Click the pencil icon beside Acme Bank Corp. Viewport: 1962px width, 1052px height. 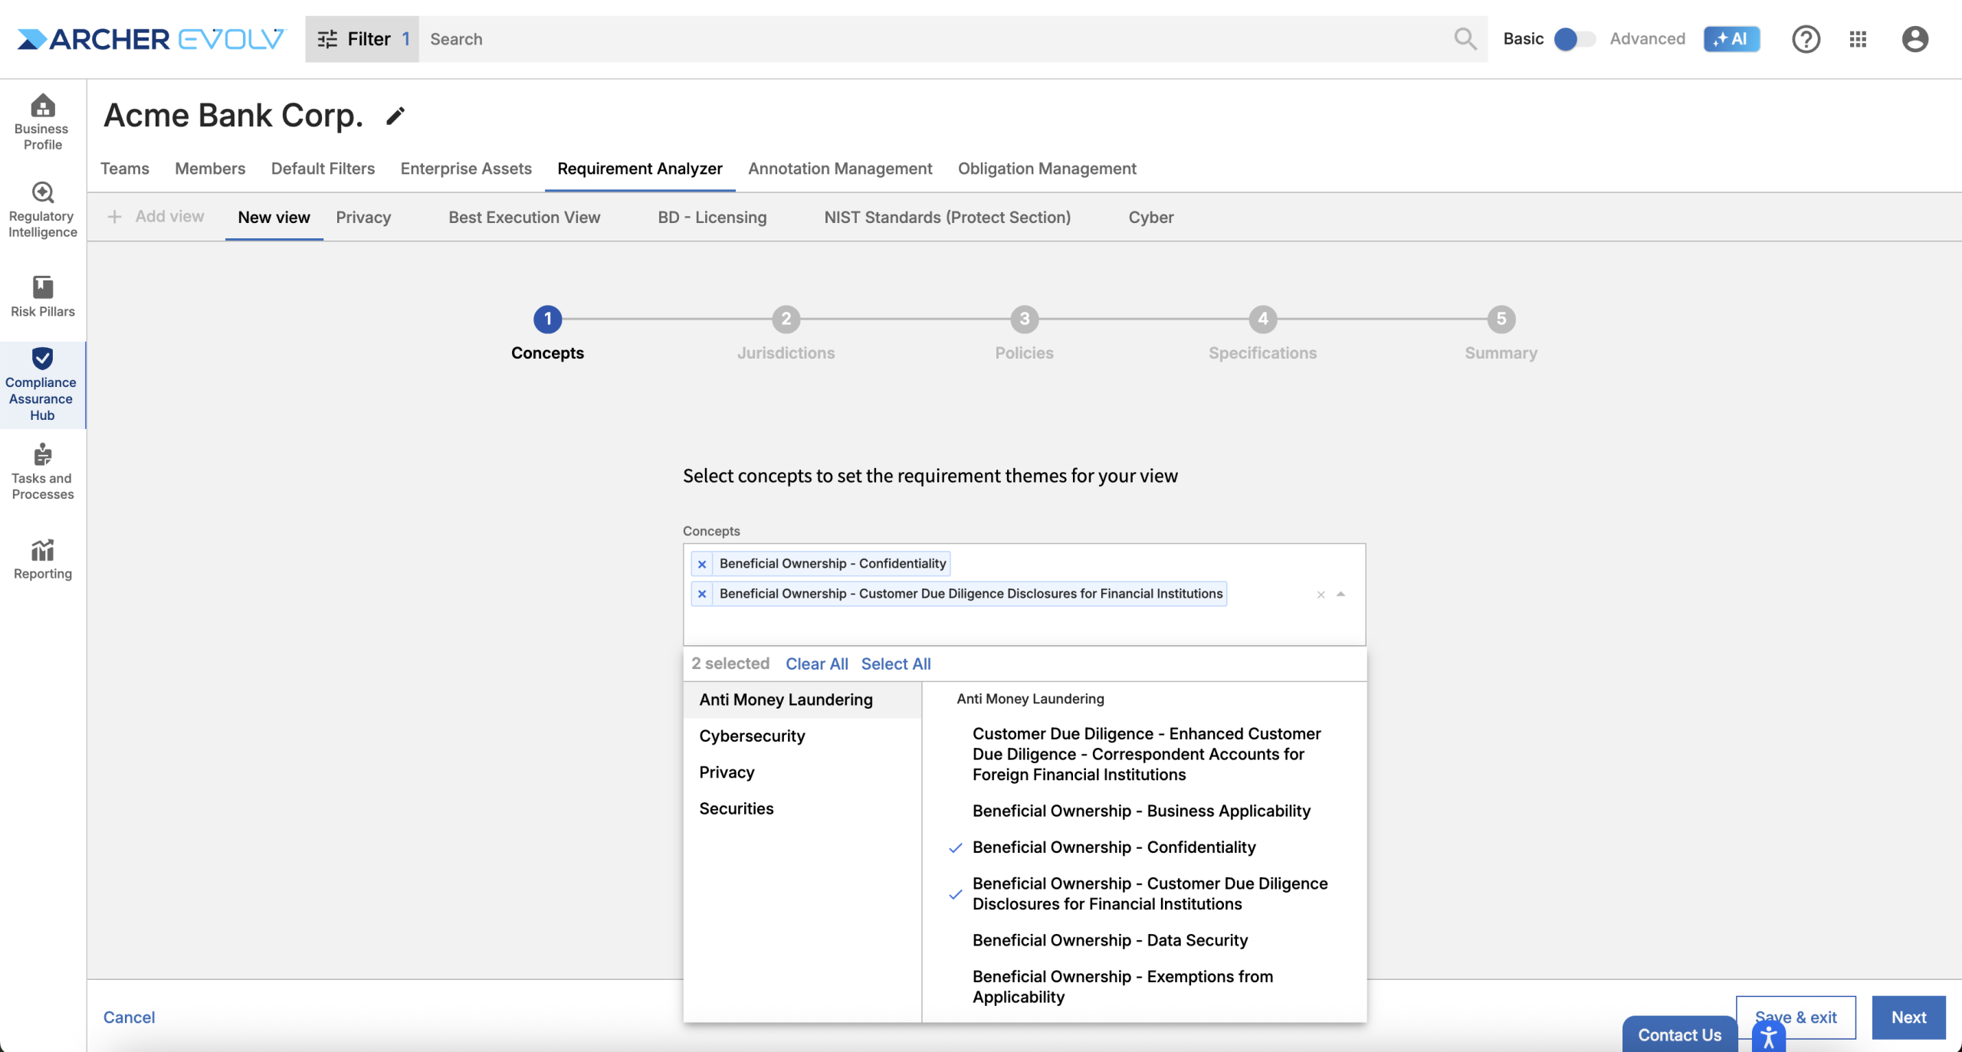395,116
